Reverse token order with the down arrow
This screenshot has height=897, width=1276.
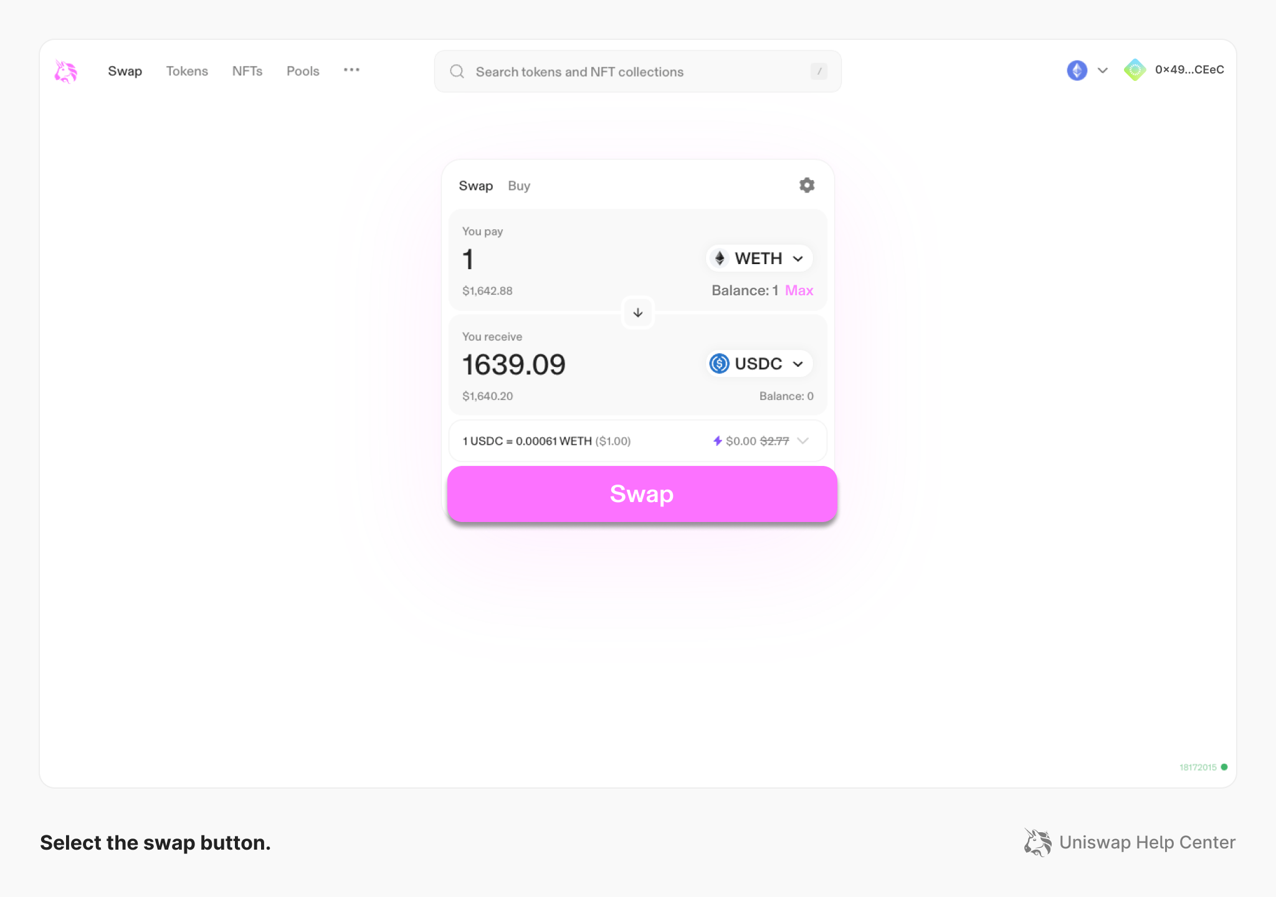pyautogui.click(x=637, y=313)
